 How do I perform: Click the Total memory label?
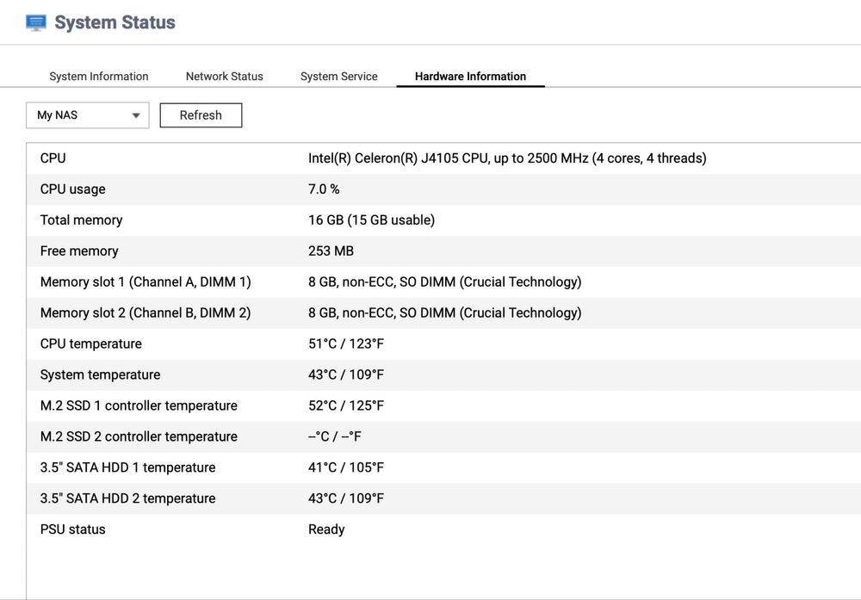tap(81, 220)
